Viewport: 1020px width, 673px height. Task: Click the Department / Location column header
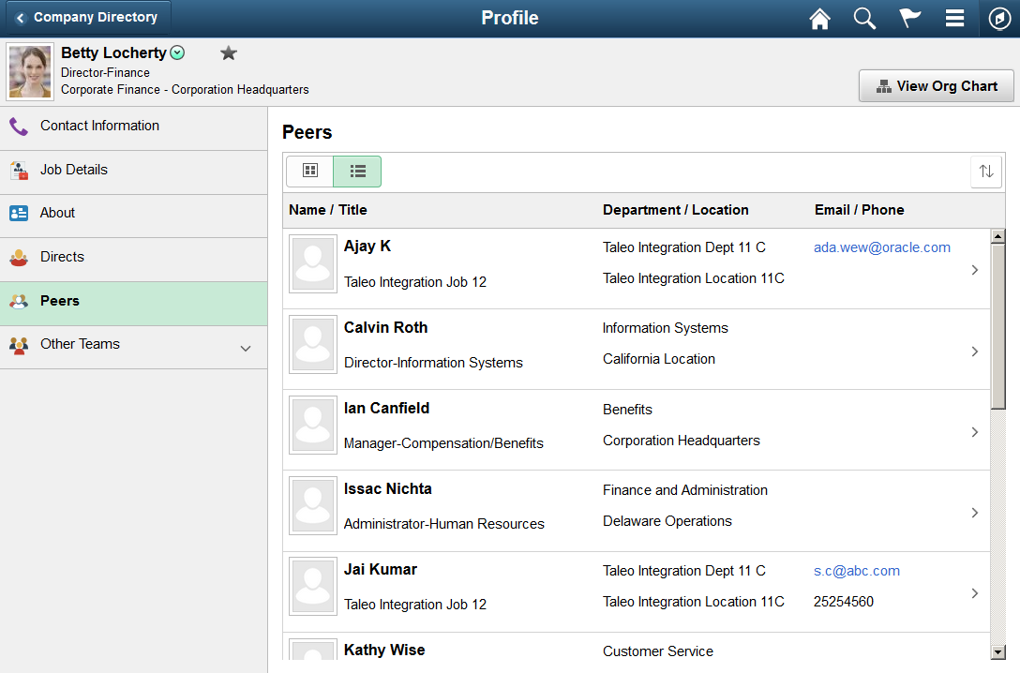[675, 210]
